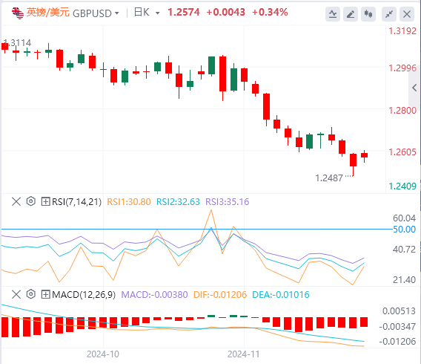Open RSI indicator settings gear
Screen dimensions: 421x364
(31, 201)
